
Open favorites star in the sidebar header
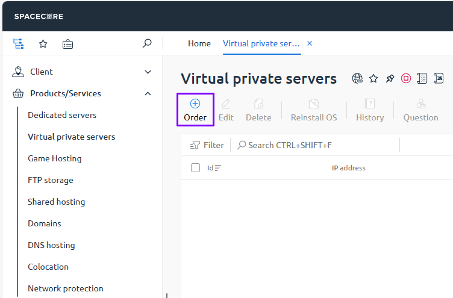coord(43,44)
